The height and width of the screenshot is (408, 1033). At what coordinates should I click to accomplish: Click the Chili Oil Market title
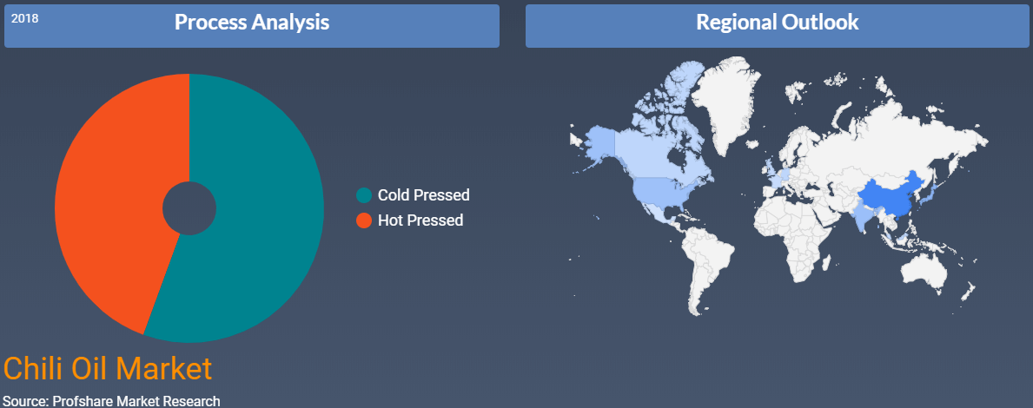tap(108, 369)
